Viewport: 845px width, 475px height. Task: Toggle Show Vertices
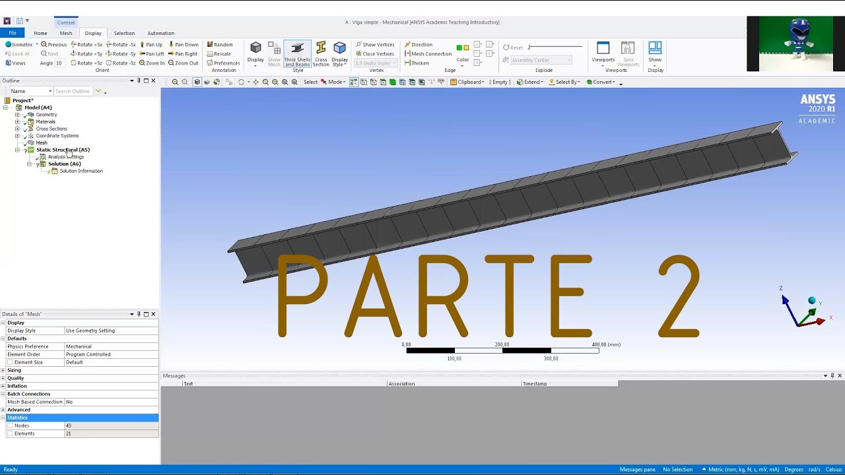point(375,44)
